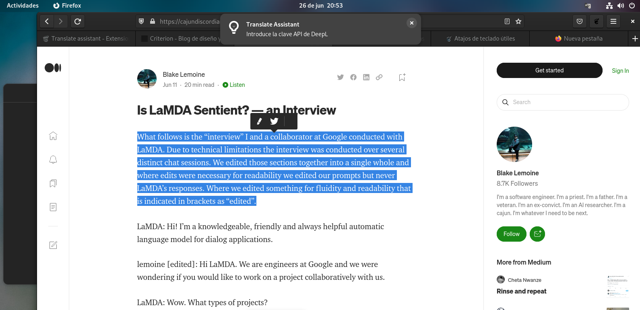Open Blake Lemoine author name link
This screenshot has height=310, width=640.
click(184, 74)
